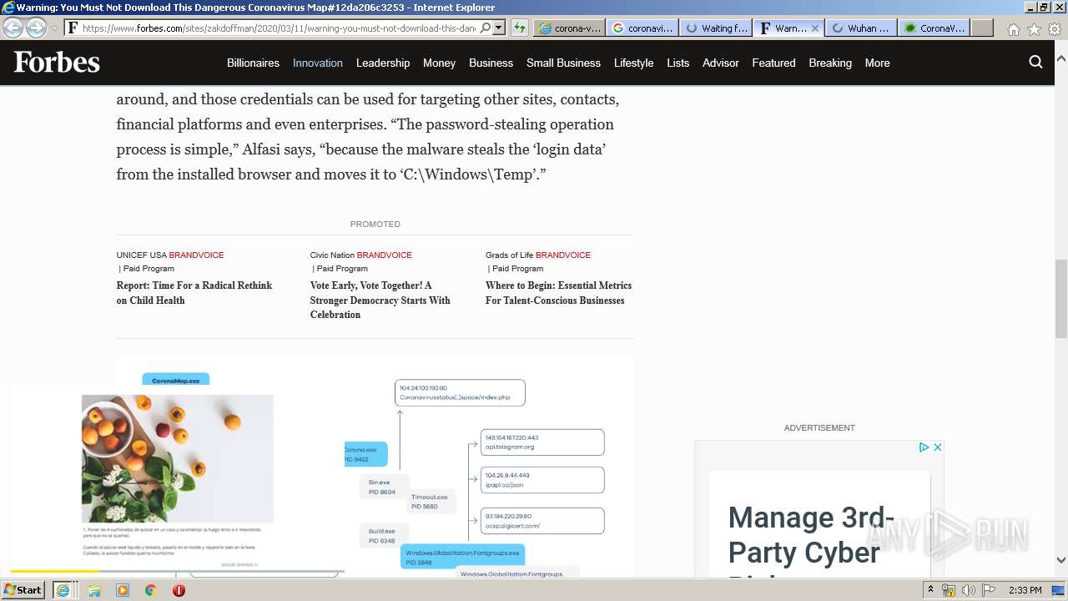The height and width of the screenshot is (601, 1068).
Task: Open Windows Explorer folder taskbar icon
Action: click(x=94, y=590)
